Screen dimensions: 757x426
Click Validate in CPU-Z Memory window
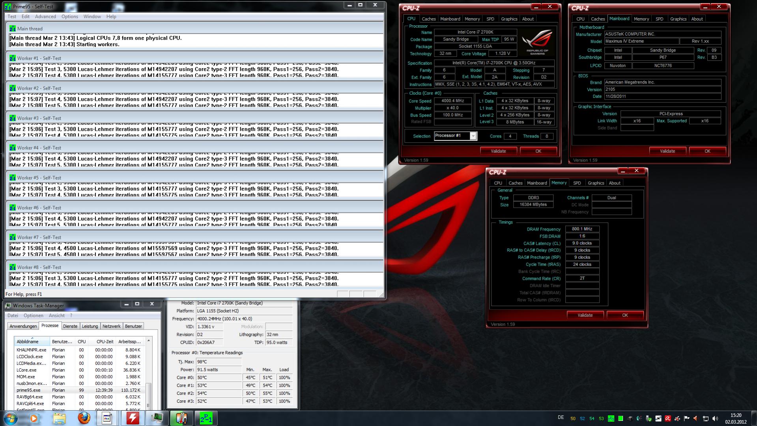(x=585, y=315)
